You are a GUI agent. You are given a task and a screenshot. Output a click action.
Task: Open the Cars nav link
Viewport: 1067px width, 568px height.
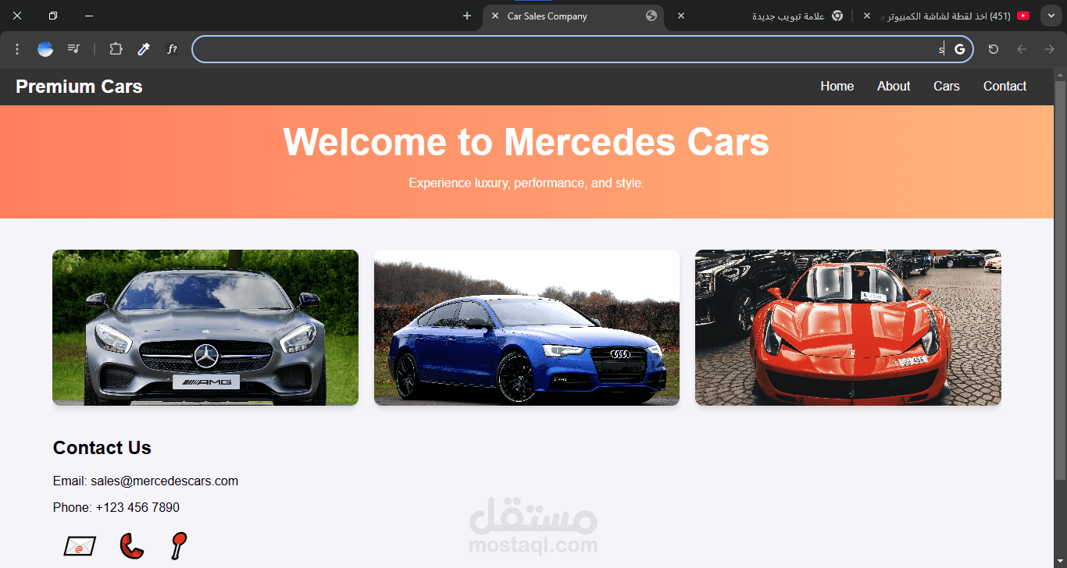(947, 86)
